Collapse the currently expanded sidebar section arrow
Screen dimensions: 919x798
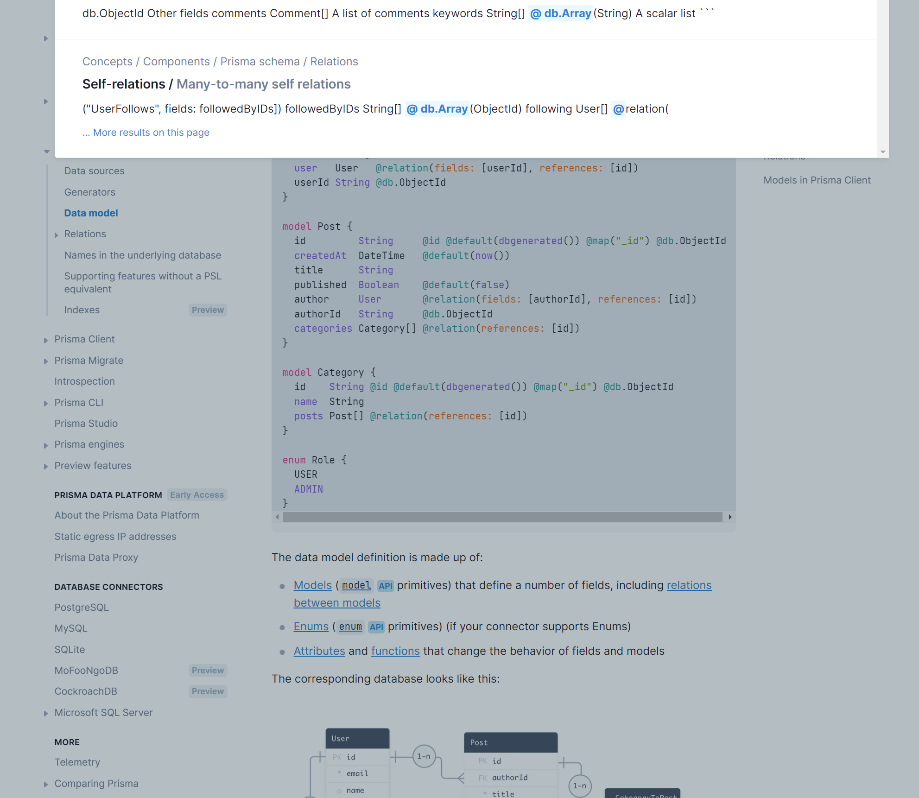point(47,152)
